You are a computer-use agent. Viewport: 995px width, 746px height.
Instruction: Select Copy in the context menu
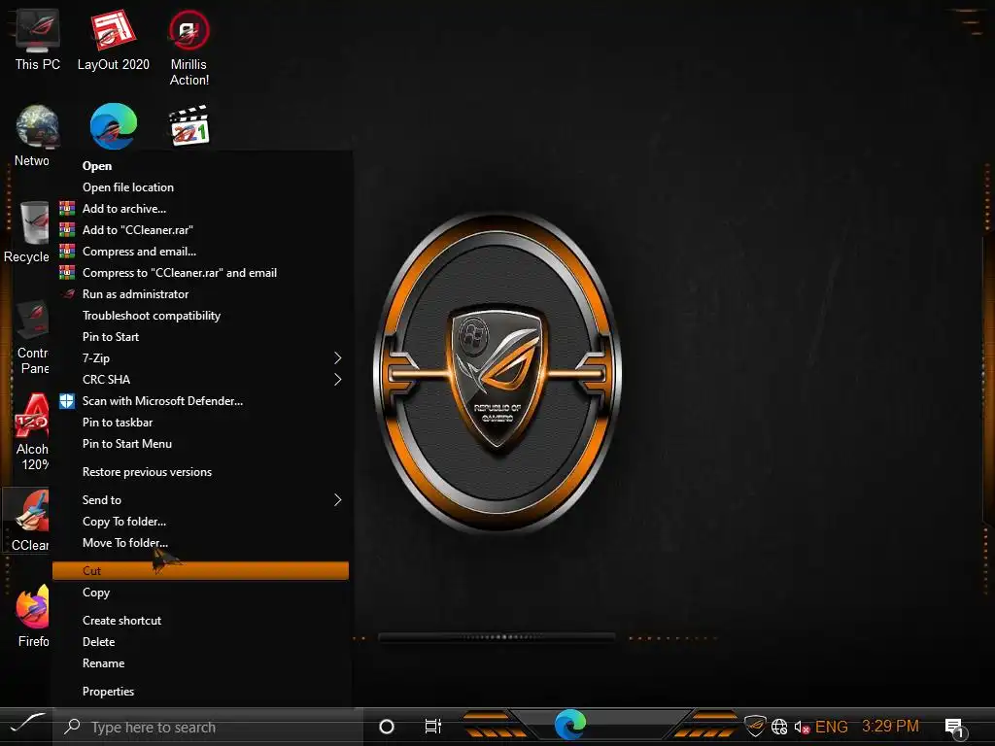(200, 593)
